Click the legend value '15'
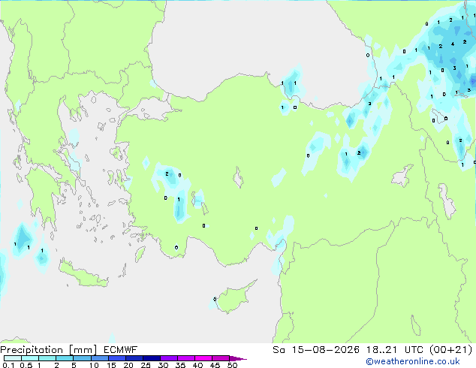 point(111,365)
